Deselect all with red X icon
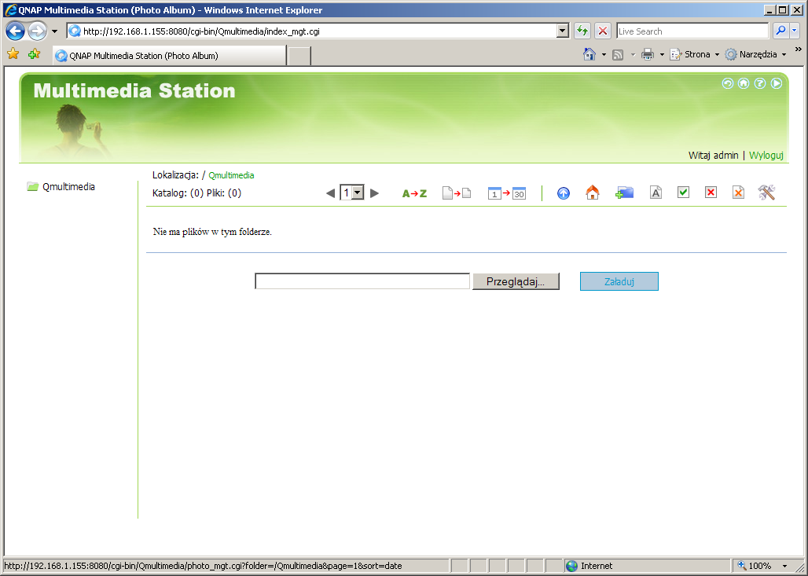This screenshot has height=576, width=808. (x=711, y=193)
